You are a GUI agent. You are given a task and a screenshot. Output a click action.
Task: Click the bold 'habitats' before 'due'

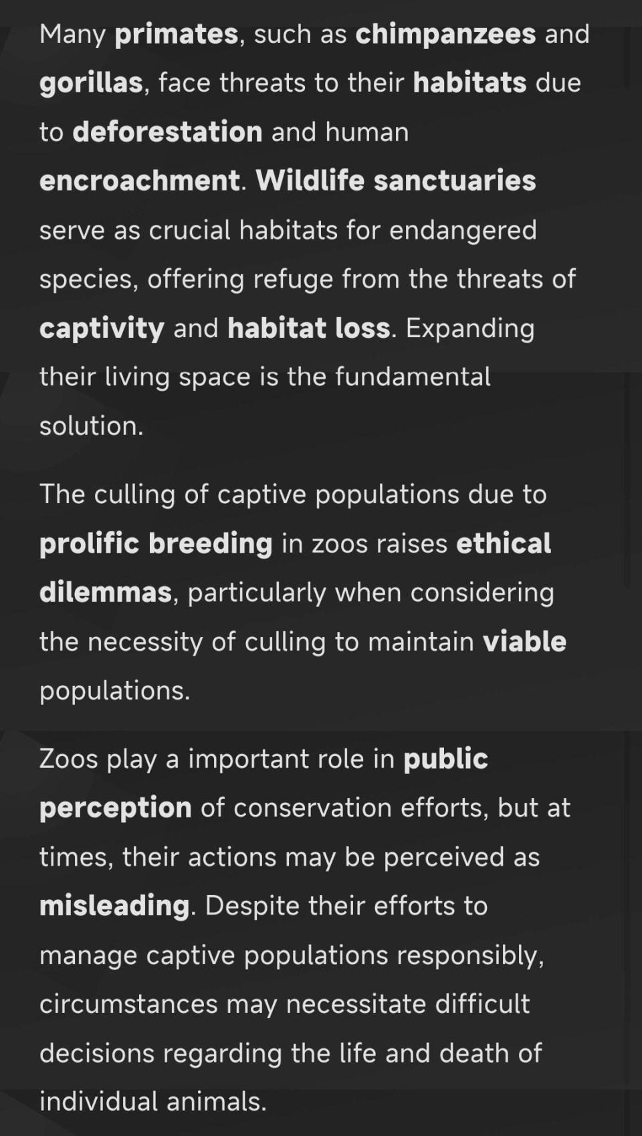pyautogui.click(x=469, y=83)
